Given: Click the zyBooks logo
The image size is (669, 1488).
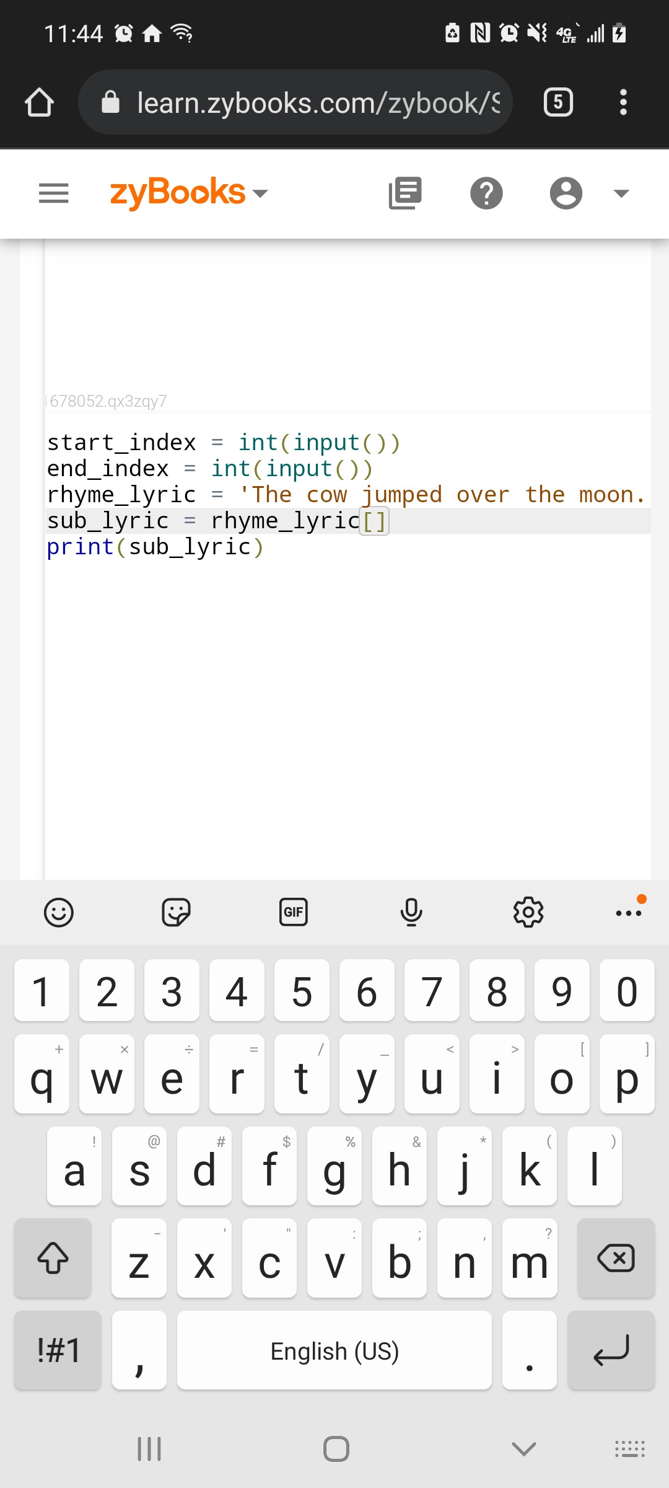Looking at the screenshot, I should click(178, 193).
